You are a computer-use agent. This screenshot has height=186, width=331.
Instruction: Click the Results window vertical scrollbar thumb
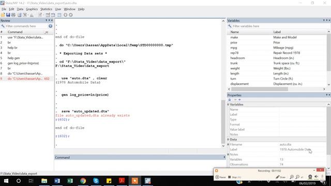point(223,122)
